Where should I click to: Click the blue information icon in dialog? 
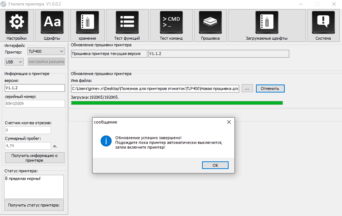[x=106, y=141]
